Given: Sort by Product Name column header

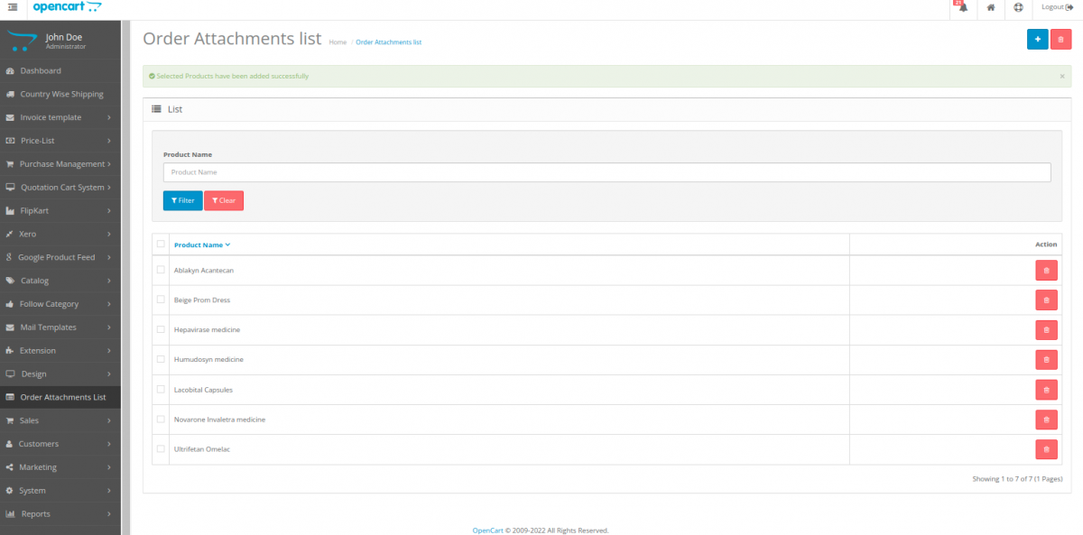Looking at the screenshot, I should click(x=200, y=244).
